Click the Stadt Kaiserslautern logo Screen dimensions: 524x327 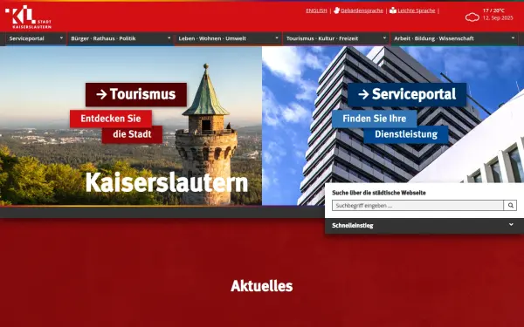(x=29, y=17)
